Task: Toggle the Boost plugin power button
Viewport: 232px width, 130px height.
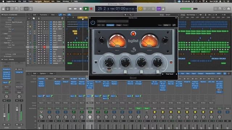Action: [x=93, y=22]
